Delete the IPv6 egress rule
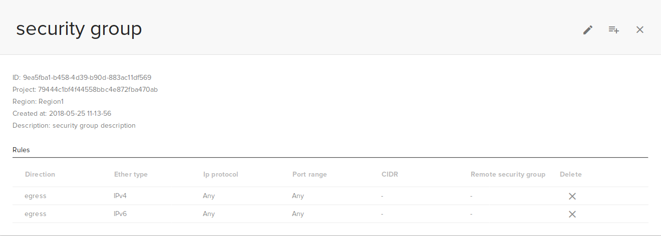The height and width of the screenshot is (236, 661). (x=572, y=214)
